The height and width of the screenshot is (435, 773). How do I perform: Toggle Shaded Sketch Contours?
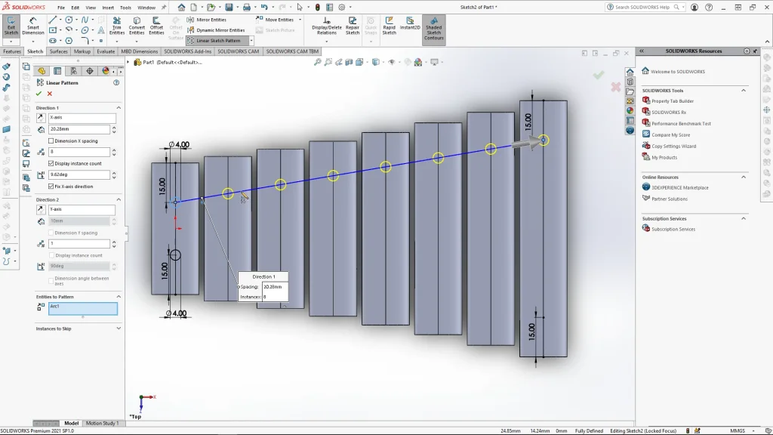click(x=433, y=27)
